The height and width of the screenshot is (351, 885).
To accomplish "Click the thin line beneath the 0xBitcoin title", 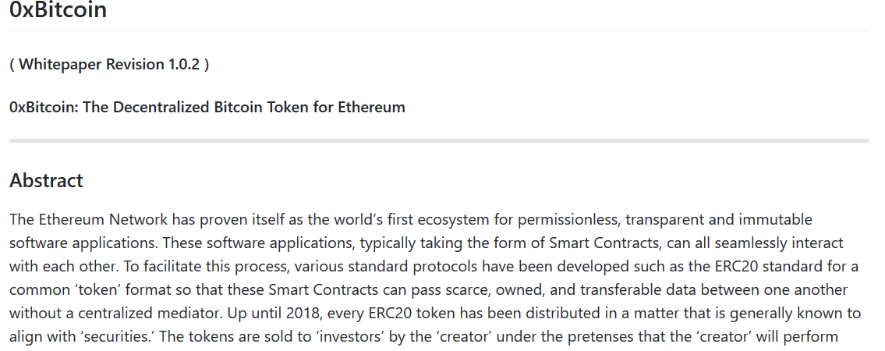I will [439, 30].
